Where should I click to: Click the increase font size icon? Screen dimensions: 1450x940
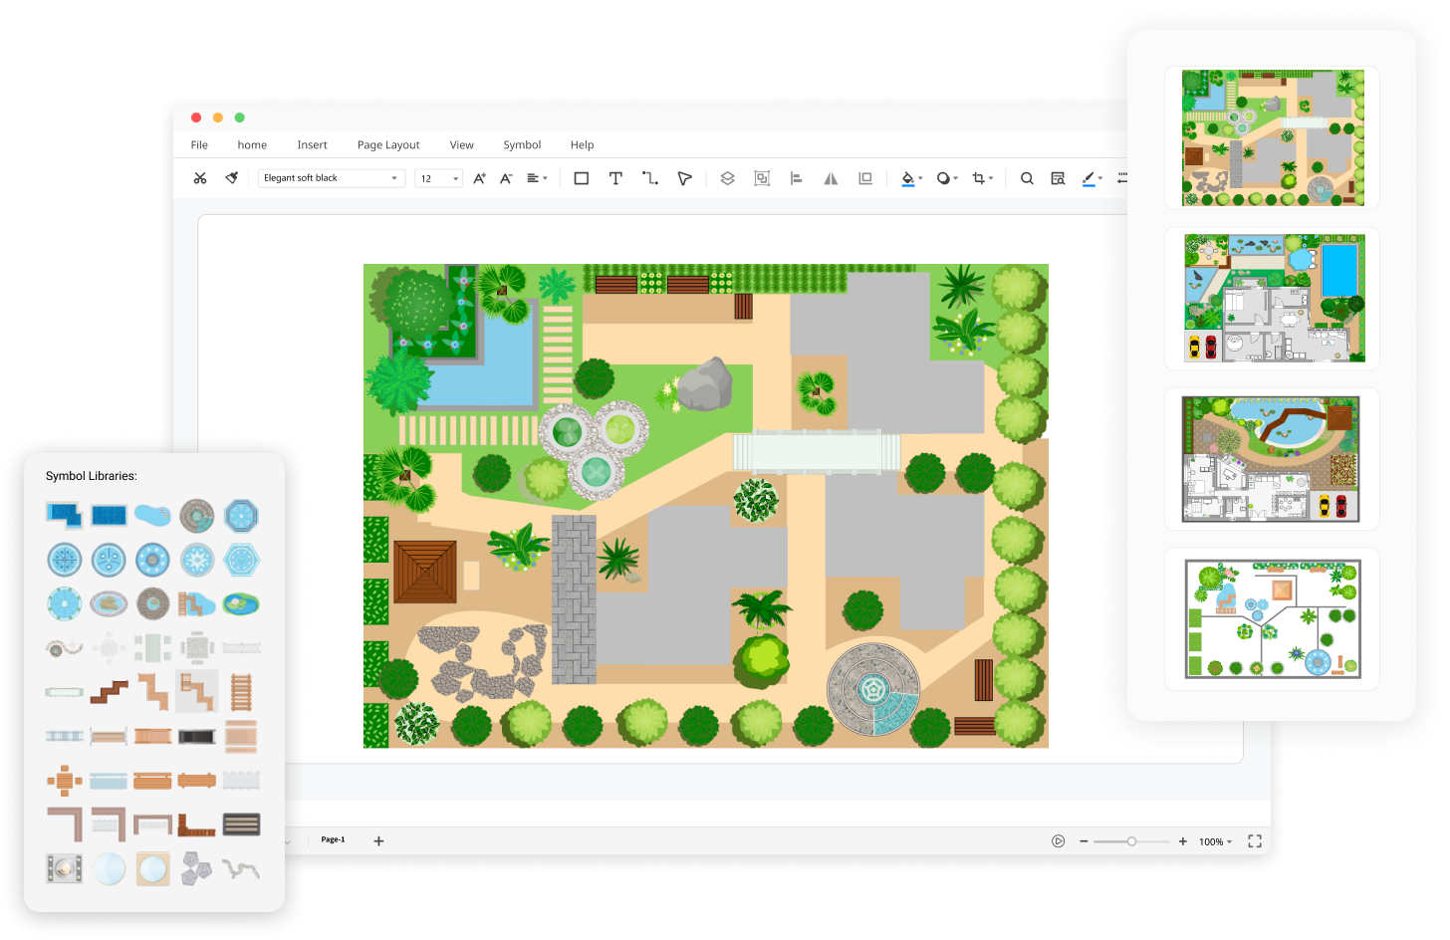[x=479, y=178]
